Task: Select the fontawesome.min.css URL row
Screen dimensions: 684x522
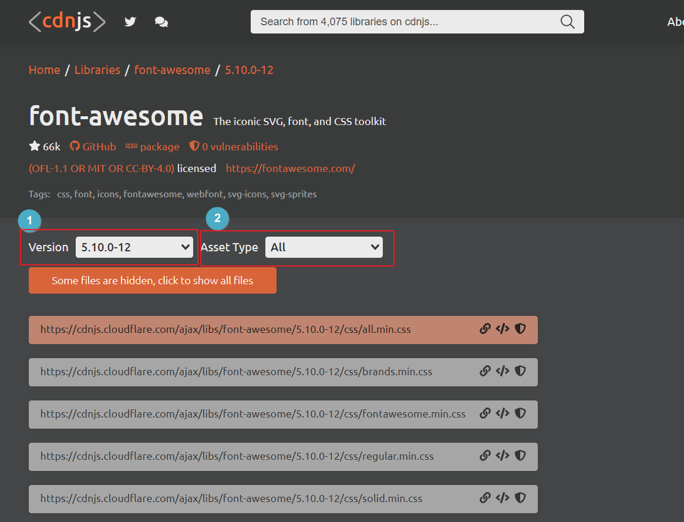Action: [x=283, y=415]
